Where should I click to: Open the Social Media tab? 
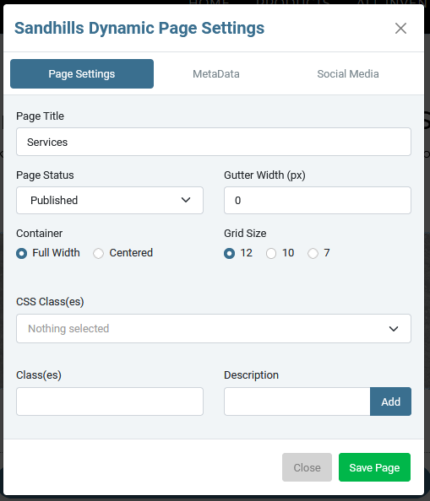click(348, 74)
